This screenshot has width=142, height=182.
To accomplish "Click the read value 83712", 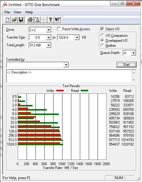I will pyautogui.click(x=129, y=96).
